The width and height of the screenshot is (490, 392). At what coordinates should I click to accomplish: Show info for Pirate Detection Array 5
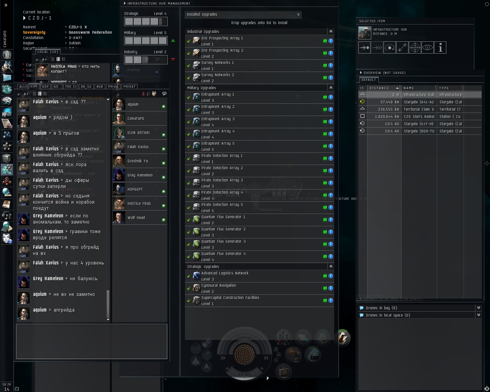tap(331, 207)
